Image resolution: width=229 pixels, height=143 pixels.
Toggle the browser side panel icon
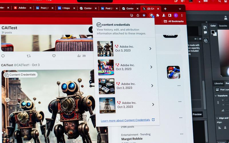[170, 15]
